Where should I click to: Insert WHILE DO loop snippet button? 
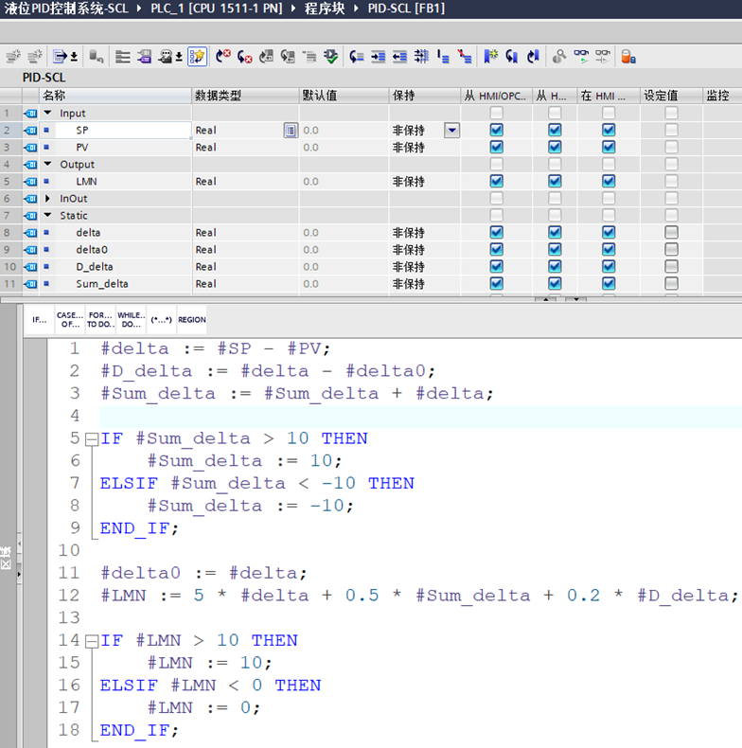click(x=131, y=320)
